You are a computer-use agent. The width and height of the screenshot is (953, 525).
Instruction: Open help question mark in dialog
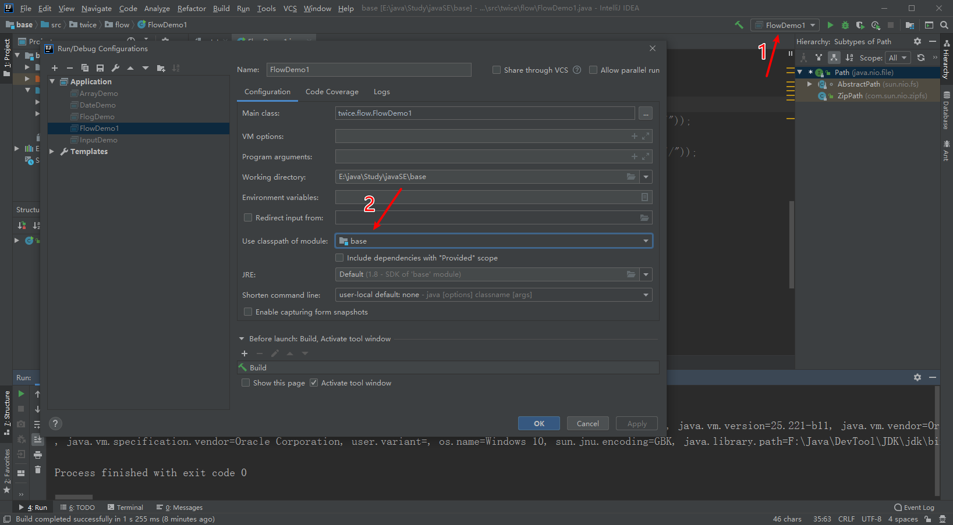point(55,423)
